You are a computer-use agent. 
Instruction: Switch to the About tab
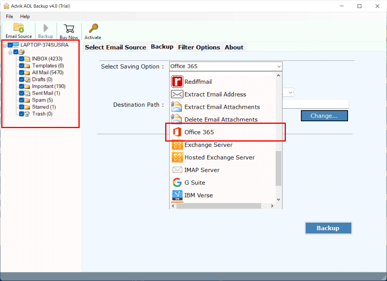(234, 47)
